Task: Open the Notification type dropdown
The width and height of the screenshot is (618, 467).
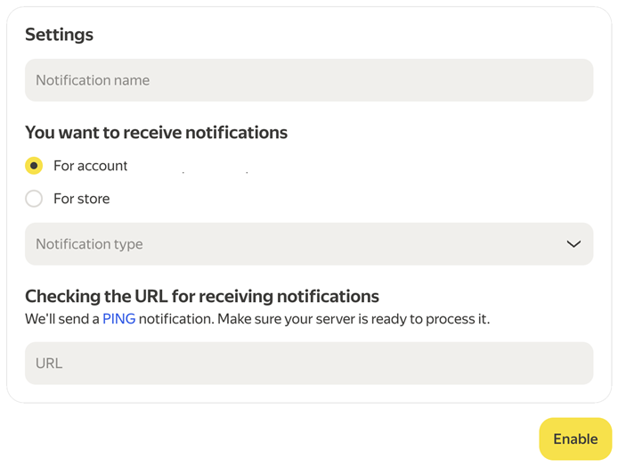Action: point(308,244)
